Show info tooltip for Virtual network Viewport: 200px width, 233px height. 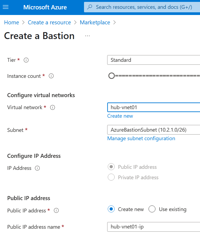tap(53, 108)
